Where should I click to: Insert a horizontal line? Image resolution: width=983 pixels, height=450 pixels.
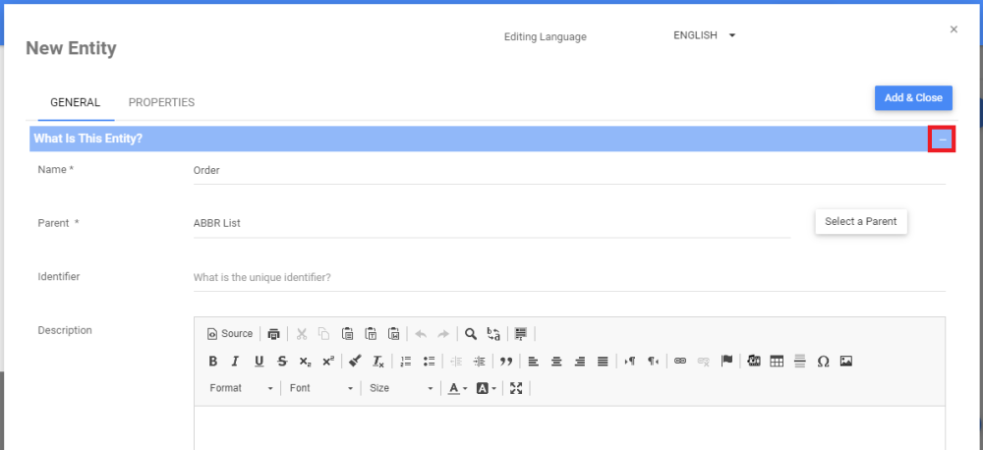pyautogui.click(x=800, y=362)
